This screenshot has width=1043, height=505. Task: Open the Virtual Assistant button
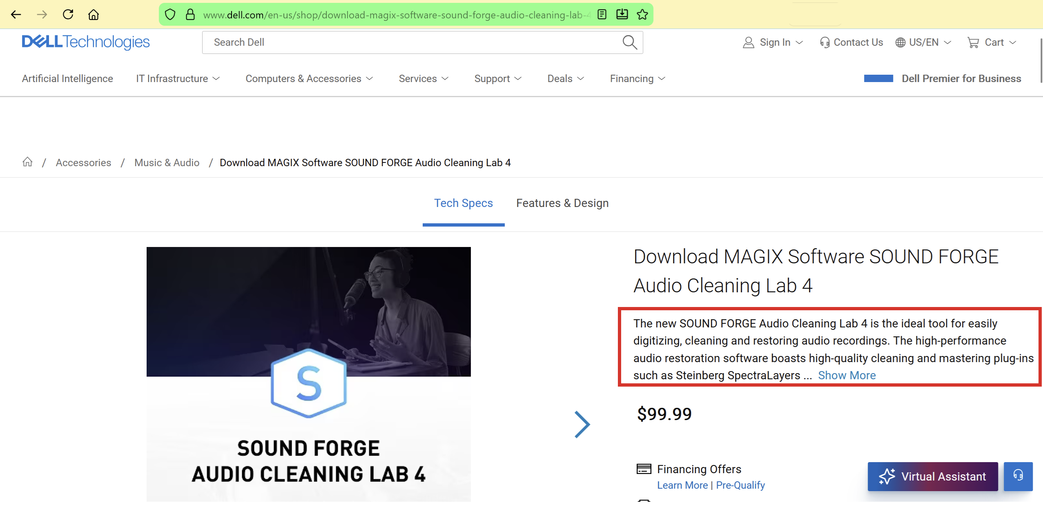pos(932,476)
